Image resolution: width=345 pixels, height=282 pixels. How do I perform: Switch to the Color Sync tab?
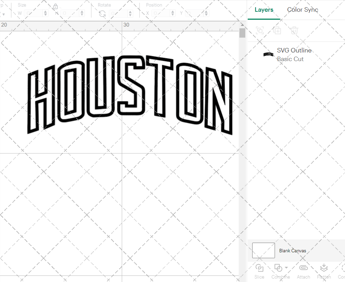point(303,10)
